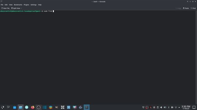The image size is (197, 110).
Task: Open the Bluetooth tray icon
Action: pos(169,107)
